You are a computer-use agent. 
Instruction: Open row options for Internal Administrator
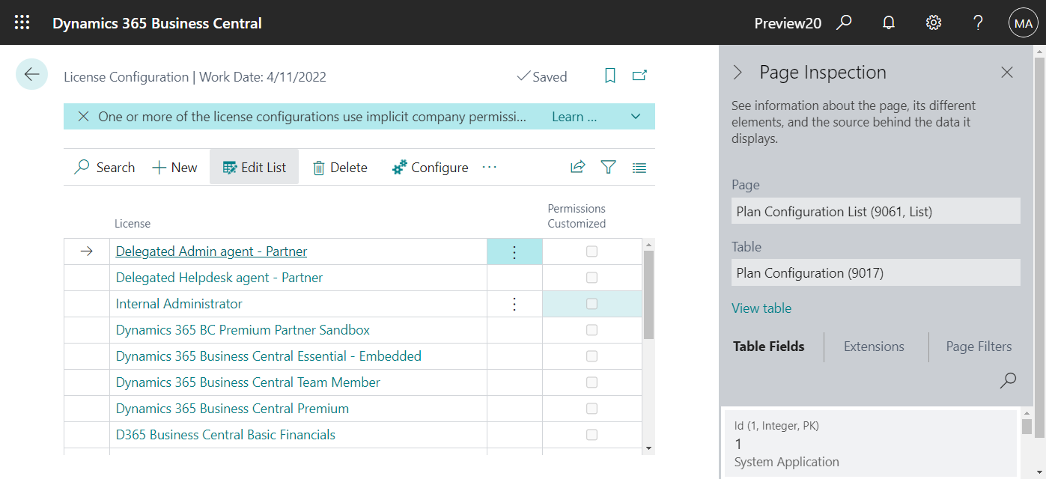(x=514, y=303)
